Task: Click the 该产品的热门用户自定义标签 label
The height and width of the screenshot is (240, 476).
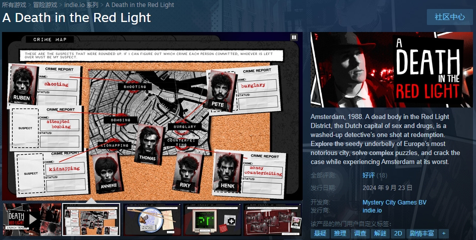Action: pos(351,224)
